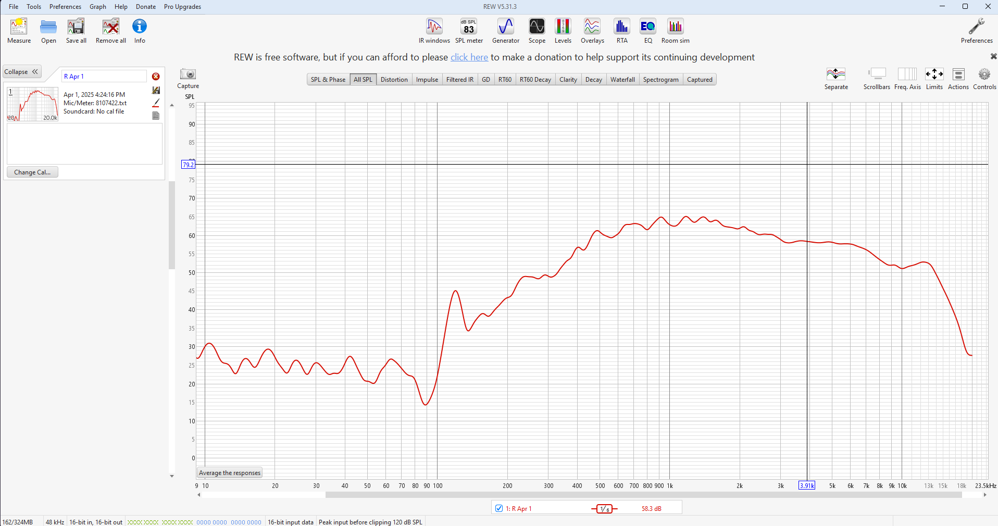Screen dimensions: 998x526
Task: Select the R Apr 1 measurement thumbnail
Action: click(32, 104)
